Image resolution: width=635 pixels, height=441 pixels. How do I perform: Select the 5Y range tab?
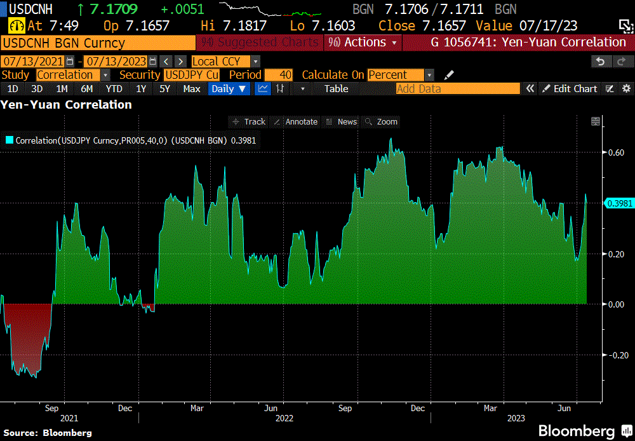[x=165, y=89]
